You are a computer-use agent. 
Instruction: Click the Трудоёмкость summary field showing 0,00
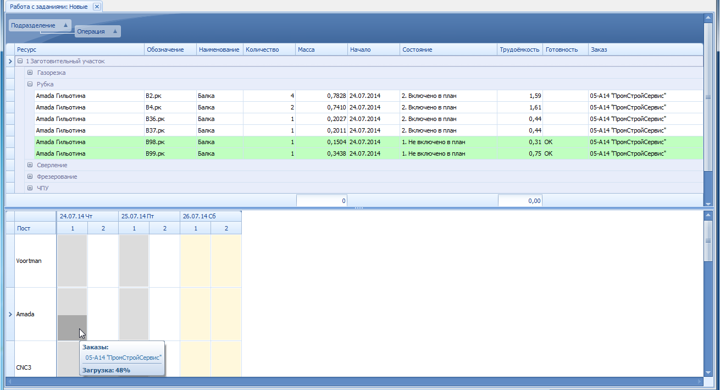520,201
